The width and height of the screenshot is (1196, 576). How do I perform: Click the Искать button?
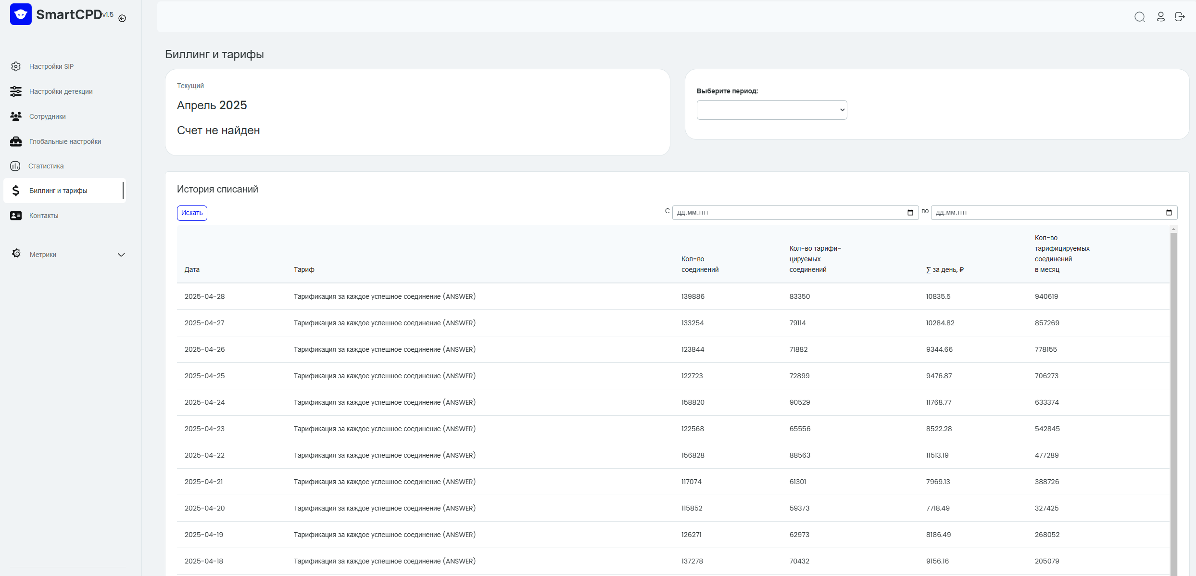click(x=192, y=213)
